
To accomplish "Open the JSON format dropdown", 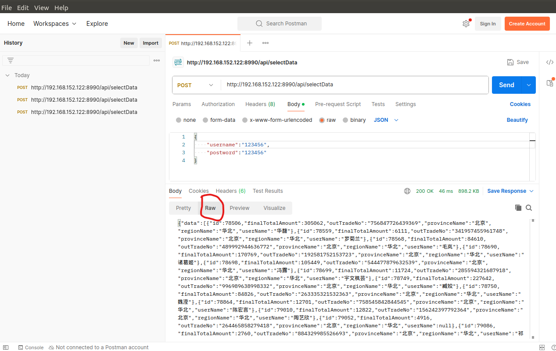I will coord(386,120).
